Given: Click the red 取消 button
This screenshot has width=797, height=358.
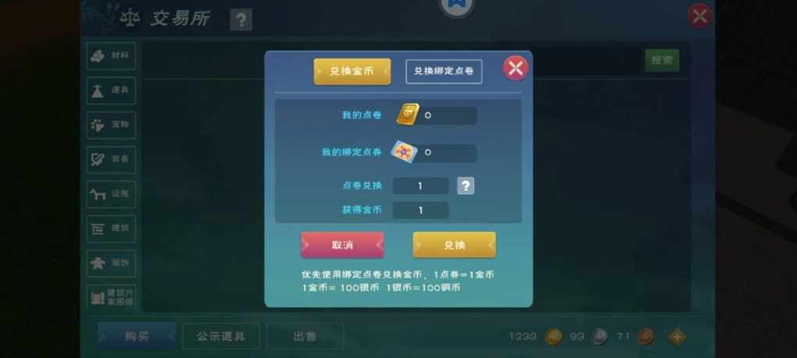Looking at the screenshot, I should pyautogui.click(x=342, y=246).
